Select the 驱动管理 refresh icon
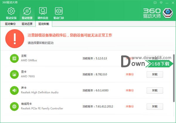176x123 pixels. (x=27, y=11)
